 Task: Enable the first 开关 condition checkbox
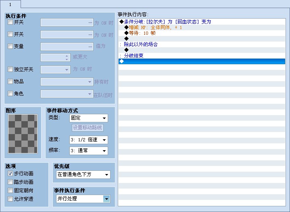pyautogui.click(x=10, y=22)
